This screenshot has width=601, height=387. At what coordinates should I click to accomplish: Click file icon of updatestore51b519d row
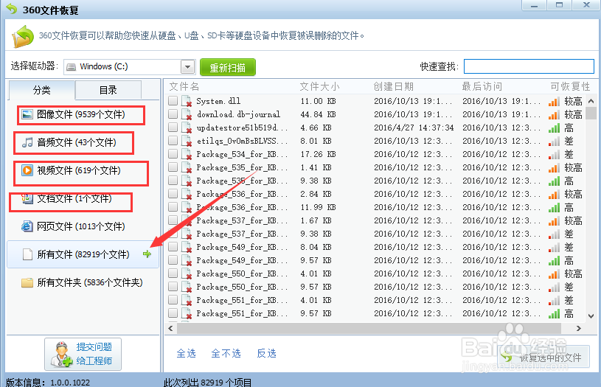187,128
